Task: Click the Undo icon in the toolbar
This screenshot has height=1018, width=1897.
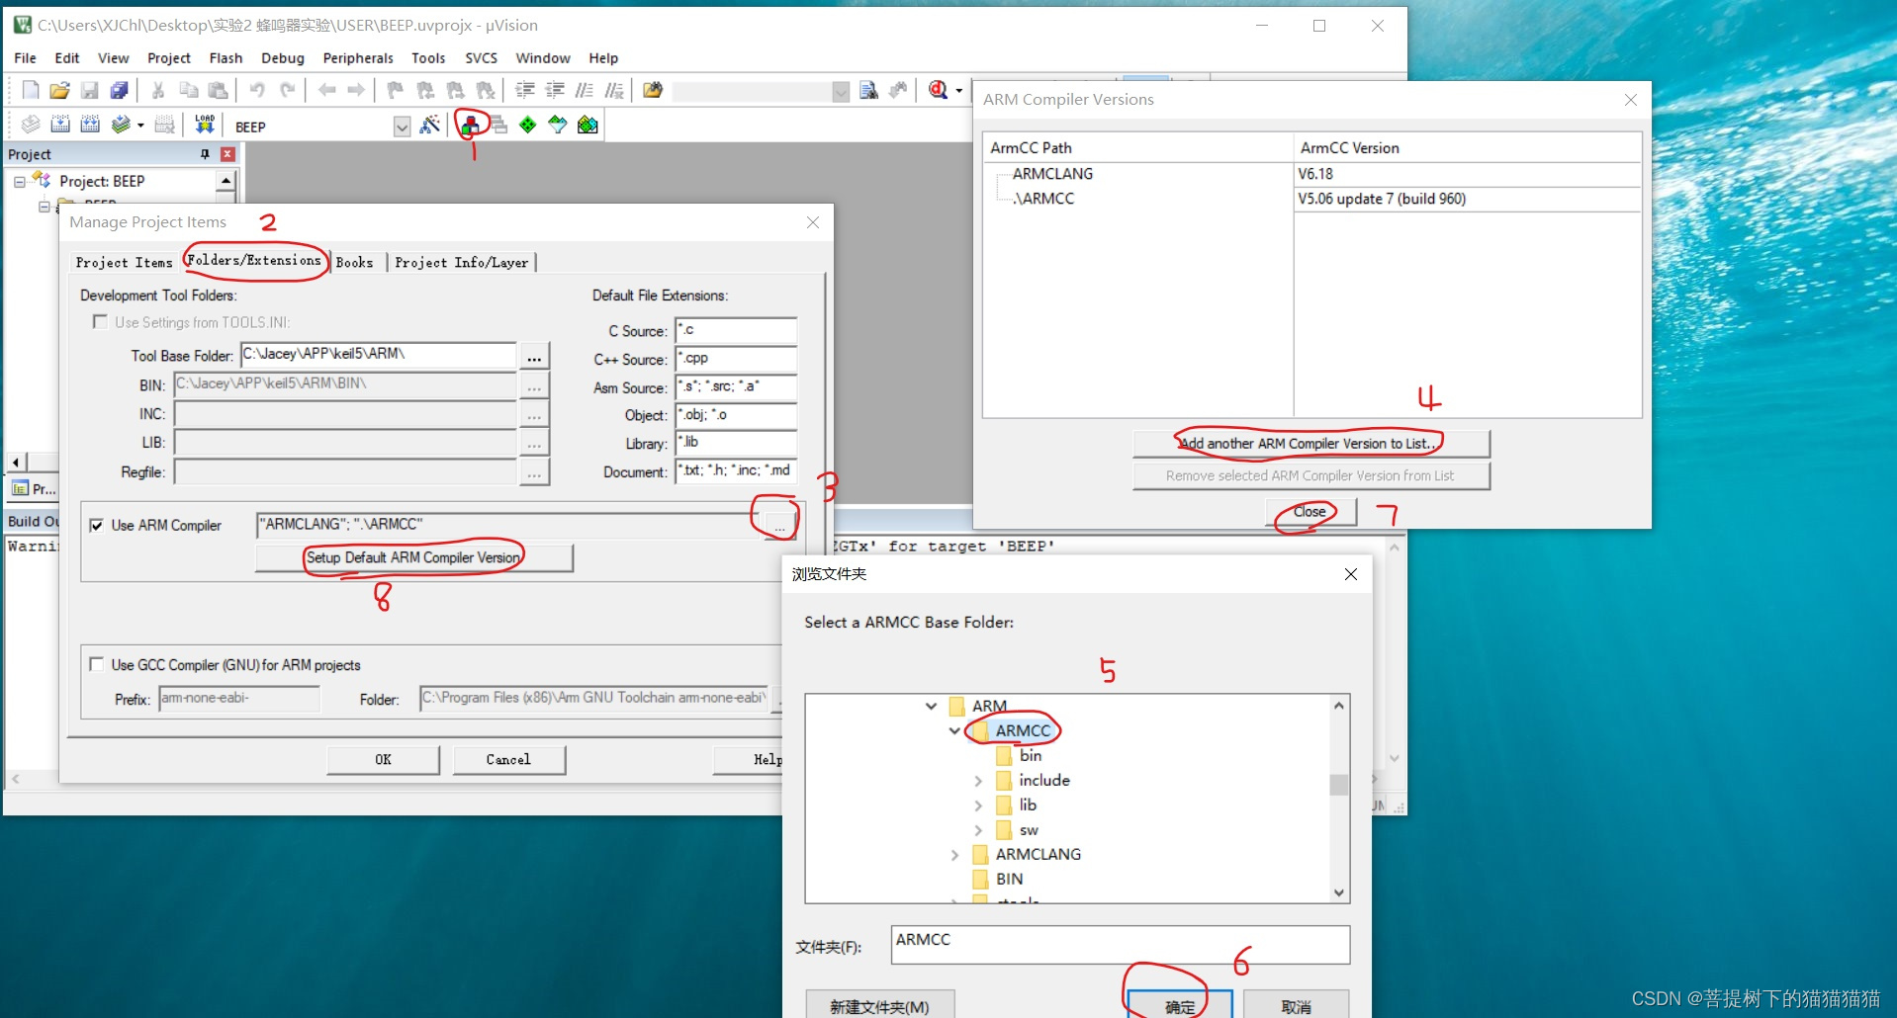Action: [257, 90]
